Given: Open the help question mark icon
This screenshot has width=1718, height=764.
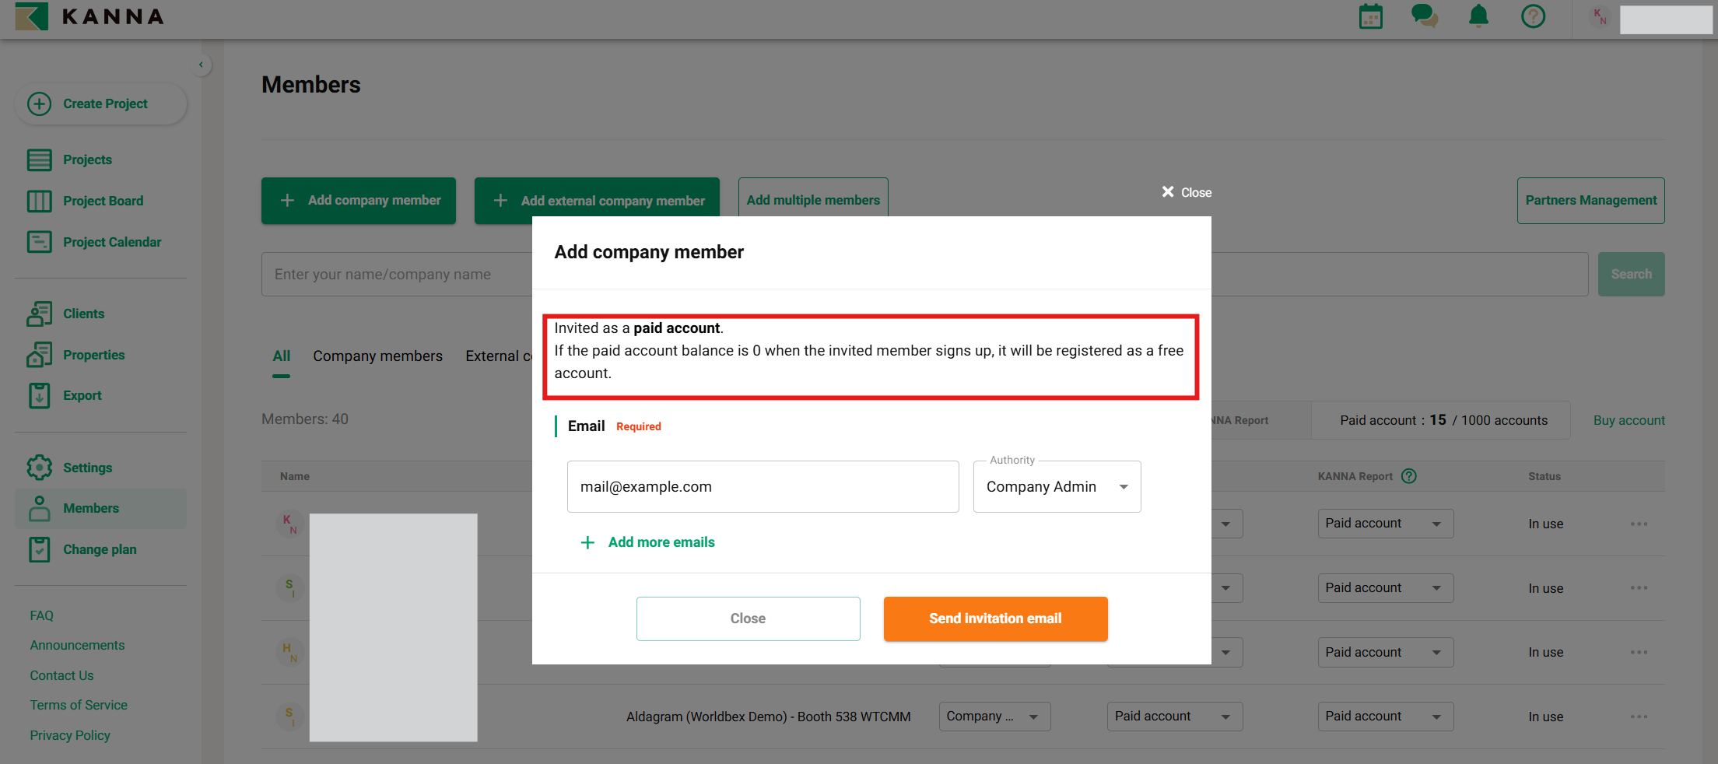Looking at the screenshot, I should pos(1533,16).
